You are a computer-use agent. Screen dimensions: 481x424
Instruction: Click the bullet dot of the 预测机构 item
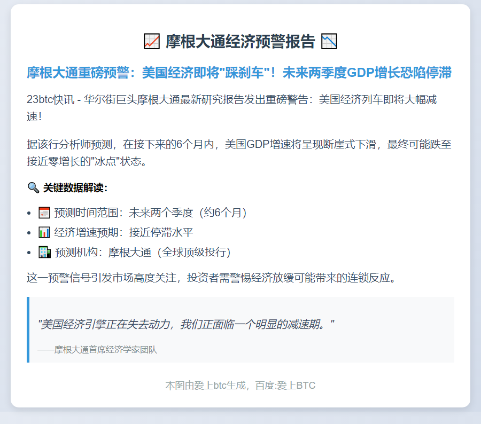click(x=29, y=252)
